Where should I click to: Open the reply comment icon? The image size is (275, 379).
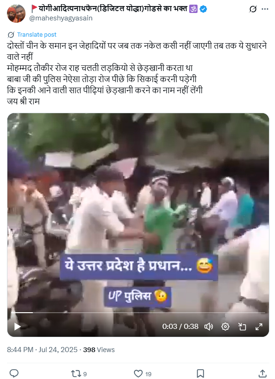(x=14, y=373)
